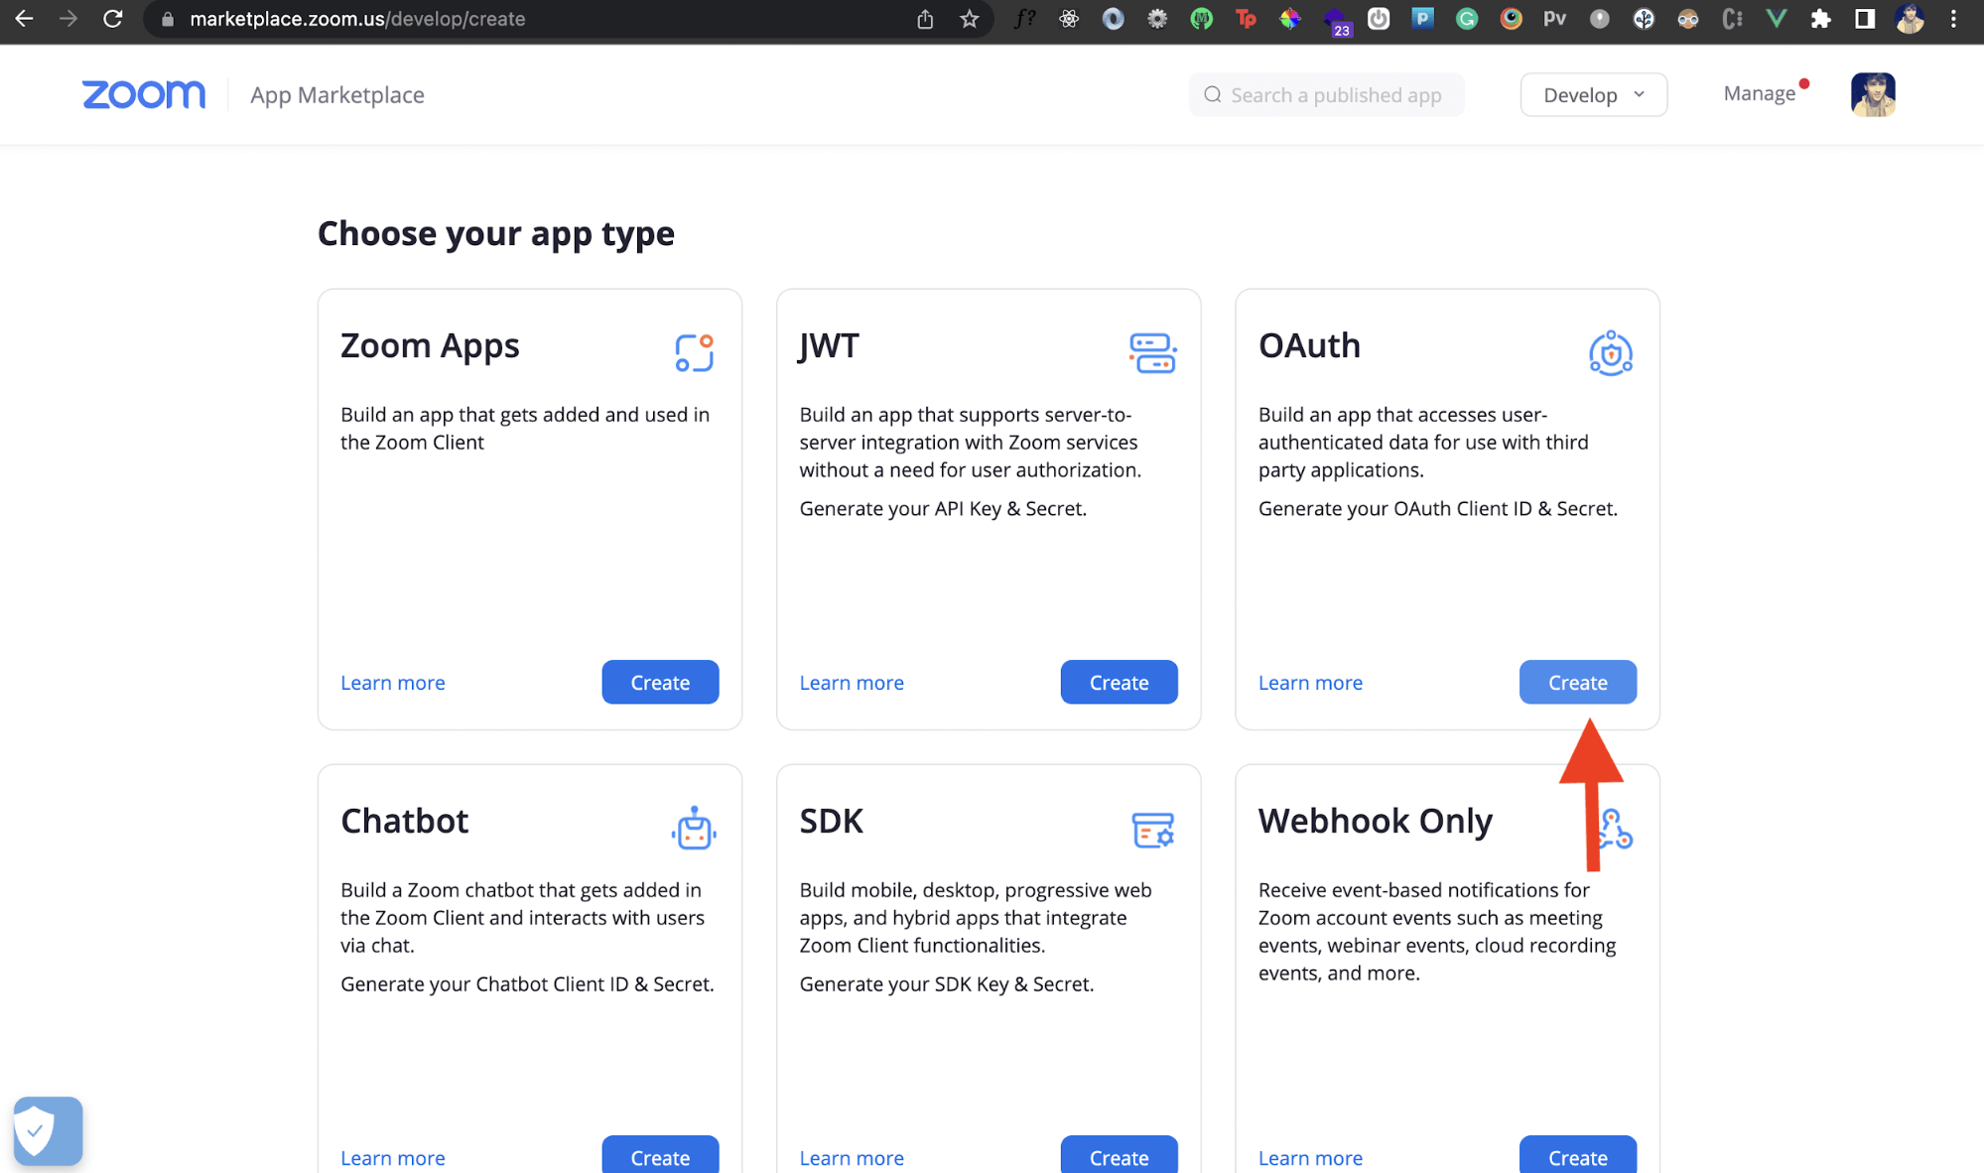Click Learn more under Webhook Only
The height and width of the screenshot is (1173, 1984).
(x=1310, y=1158)
